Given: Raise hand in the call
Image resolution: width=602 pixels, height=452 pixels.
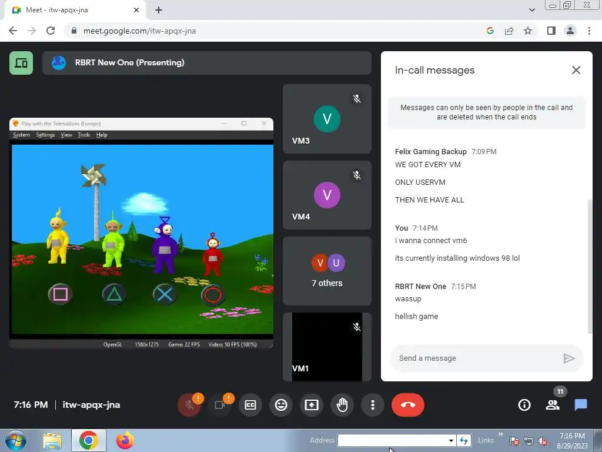Looking at the screenshot, I should coord(342,405).
